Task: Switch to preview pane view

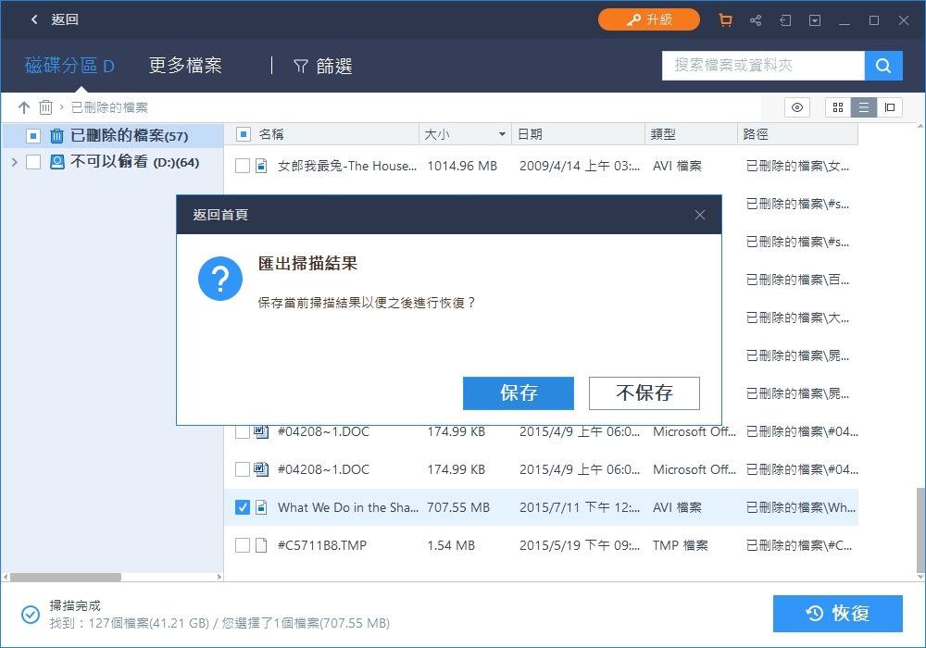Action: 889,107
